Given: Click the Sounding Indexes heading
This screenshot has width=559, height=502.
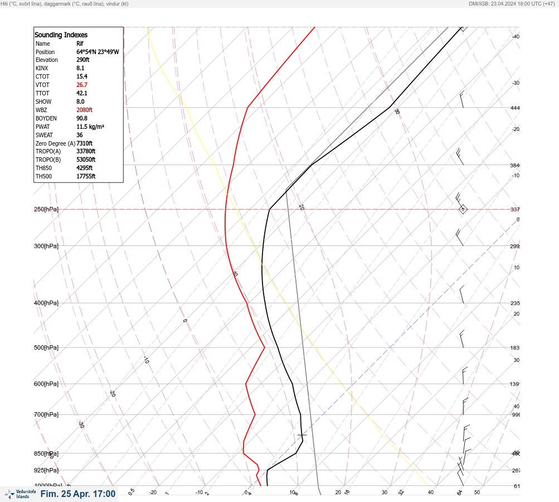Looking at the screenshot, I should pos(61,35).
